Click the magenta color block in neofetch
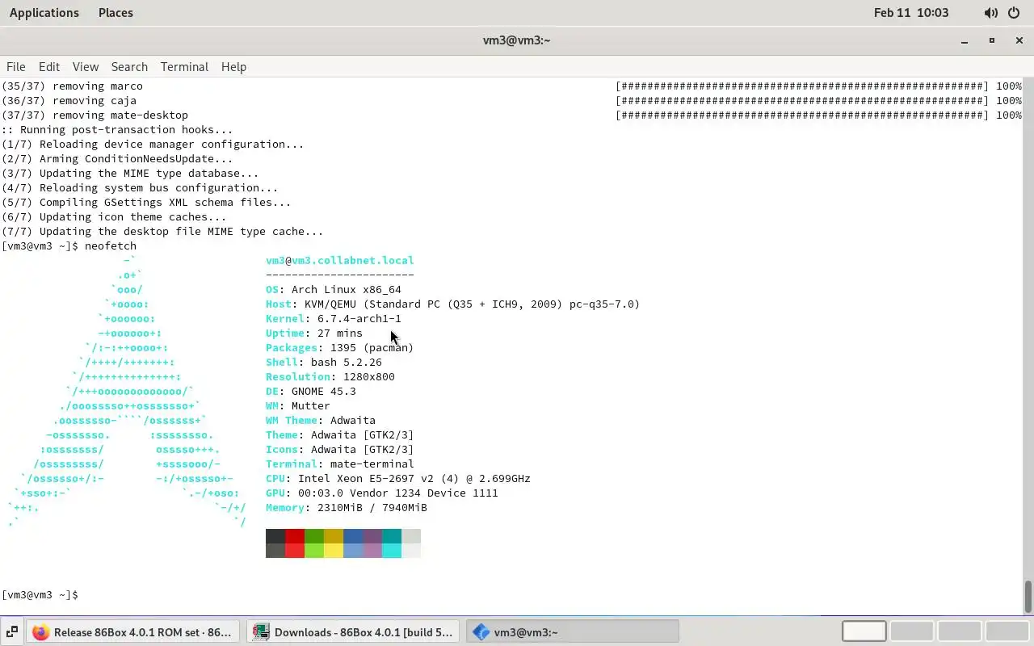Viewport: 1034px width, 646px height. tap(372, 536)
